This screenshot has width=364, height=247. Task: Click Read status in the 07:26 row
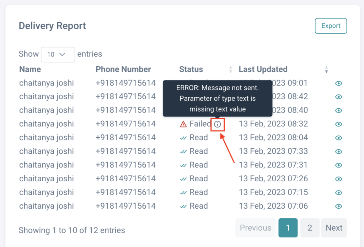pos(198,179)
